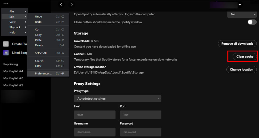
Task: Go back with the left arrow
Action: [61, 5]
